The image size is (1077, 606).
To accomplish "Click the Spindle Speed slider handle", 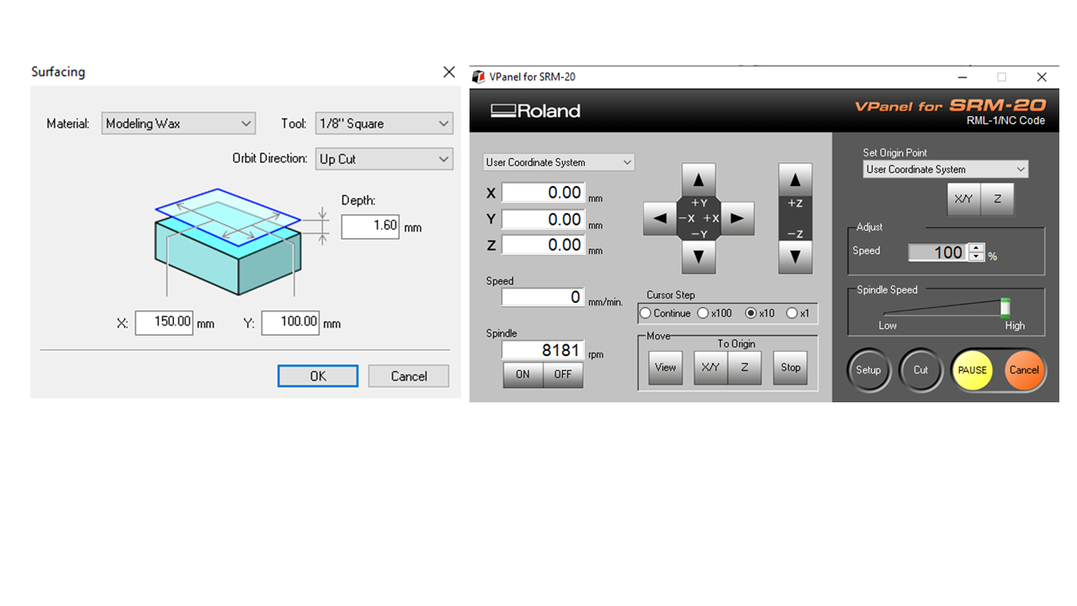I will click(x=1005, y=306).
